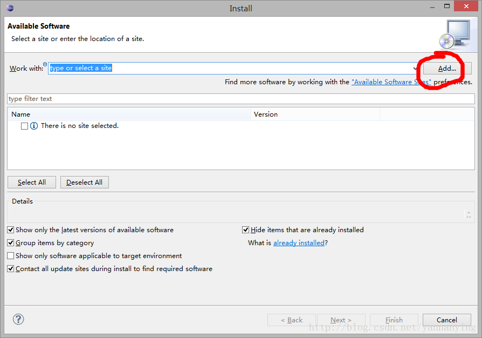Click the info decorator next to 'Work with'
This screenshot has height=338, width=482.
tap(45, 64)
